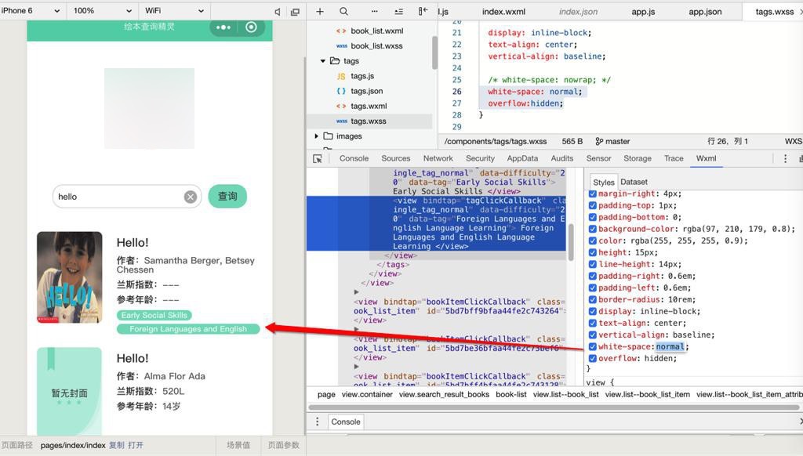Click the 页面参数 status bar button
803x456 pixels.
click(x=283, y=445)
